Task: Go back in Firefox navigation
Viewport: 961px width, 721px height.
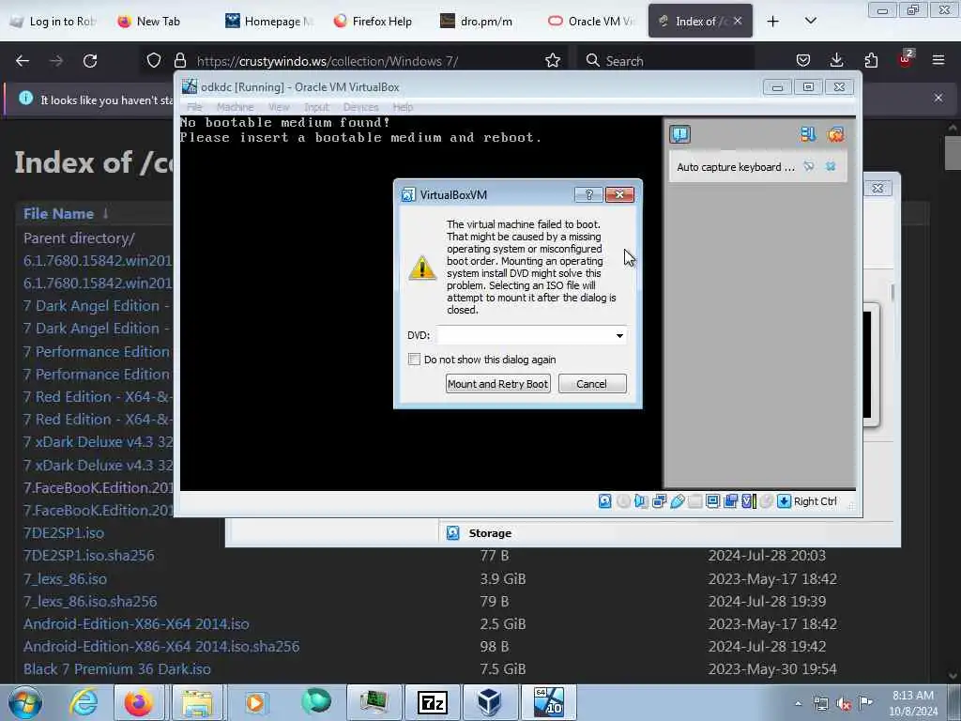Action: click(23, 61)
